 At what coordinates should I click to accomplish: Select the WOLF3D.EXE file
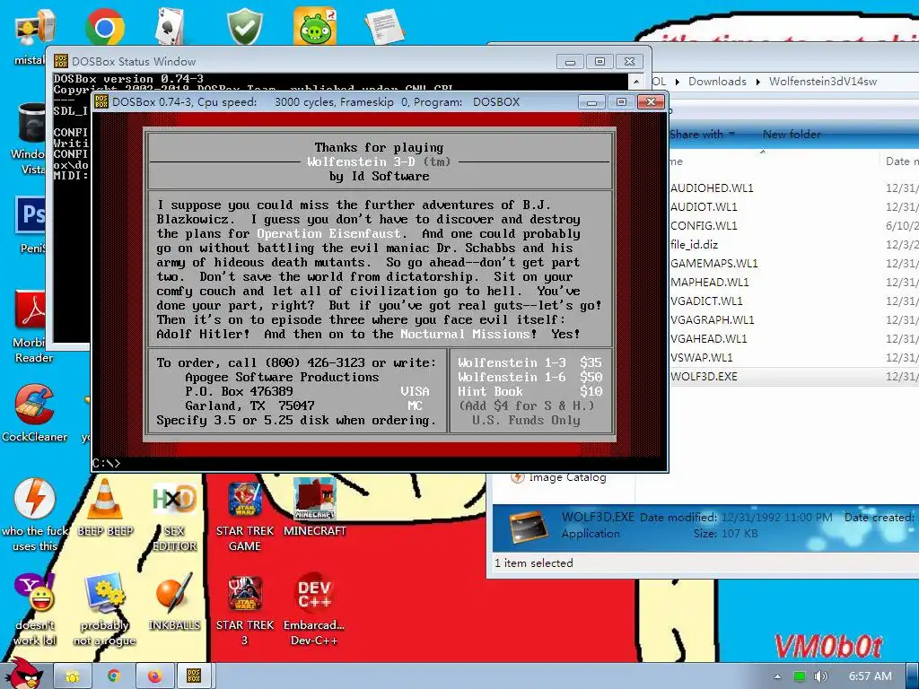(x=704, y=376)
